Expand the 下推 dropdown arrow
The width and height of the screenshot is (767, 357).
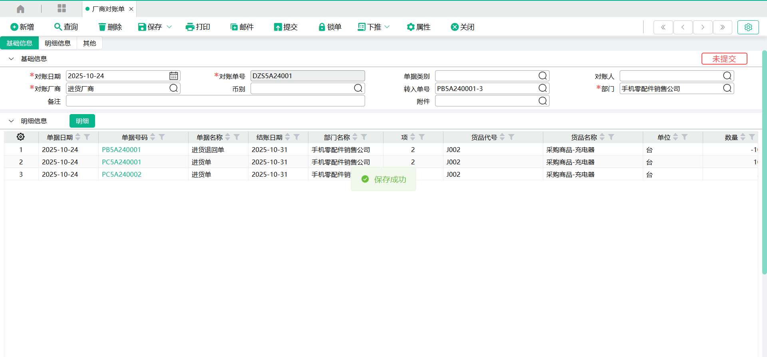click(387, 27)
